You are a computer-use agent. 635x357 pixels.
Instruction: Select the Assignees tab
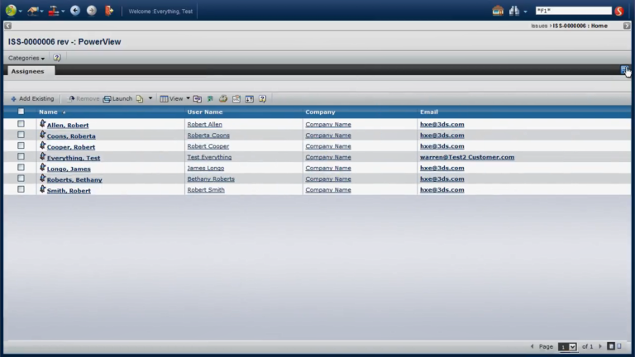27,71
